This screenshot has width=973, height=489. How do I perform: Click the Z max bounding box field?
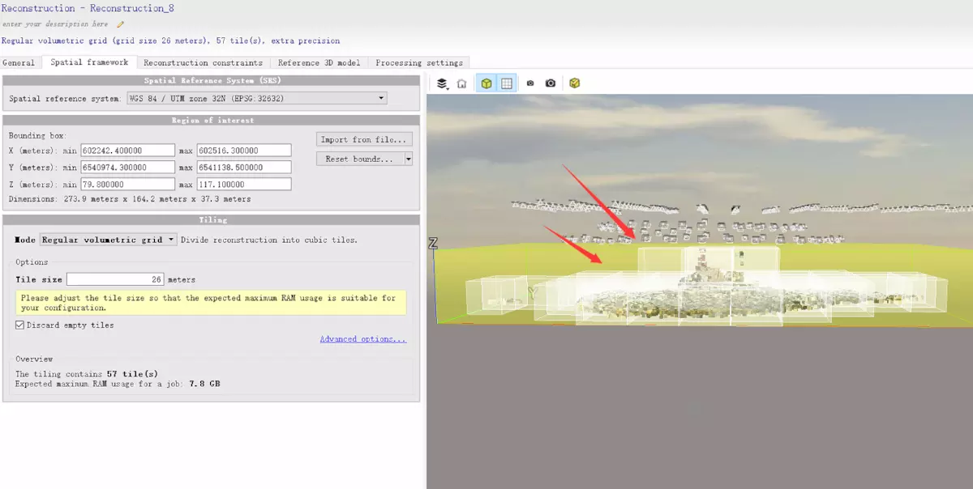pos(243,185)
